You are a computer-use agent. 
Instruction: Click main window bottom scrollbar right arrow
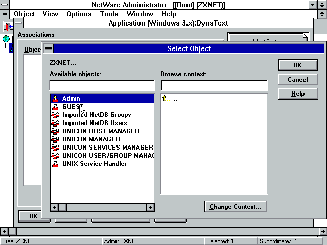coord(323,231)
